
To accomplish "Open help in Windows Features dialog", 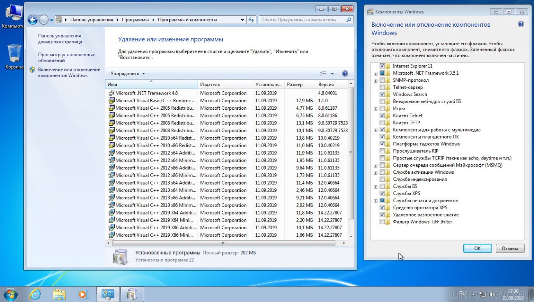I will [521, 24].
